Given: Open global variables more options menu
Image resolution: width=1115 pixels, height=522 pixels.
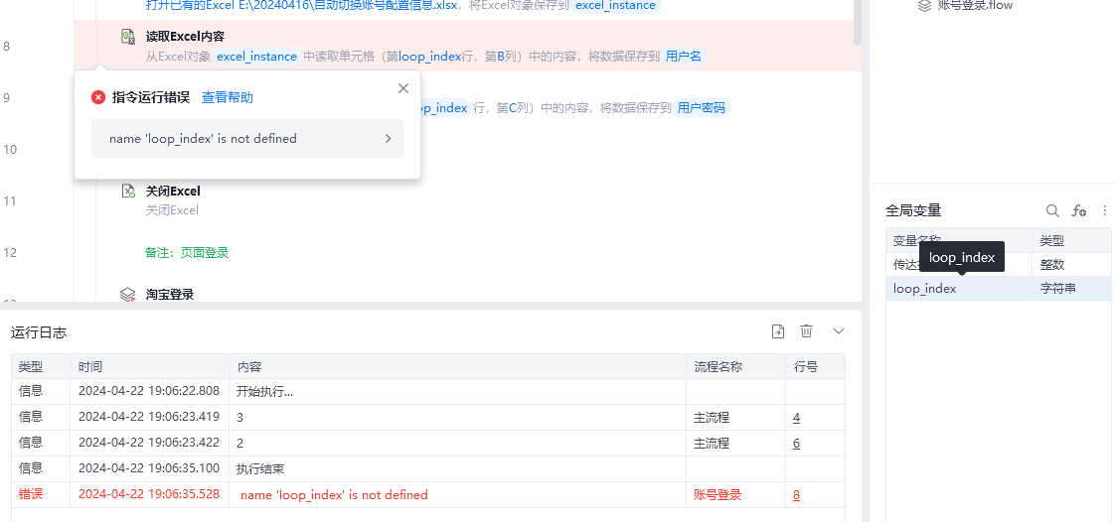Looking at the screenshot, I should pyautogui.click(x=1104, y=210).
